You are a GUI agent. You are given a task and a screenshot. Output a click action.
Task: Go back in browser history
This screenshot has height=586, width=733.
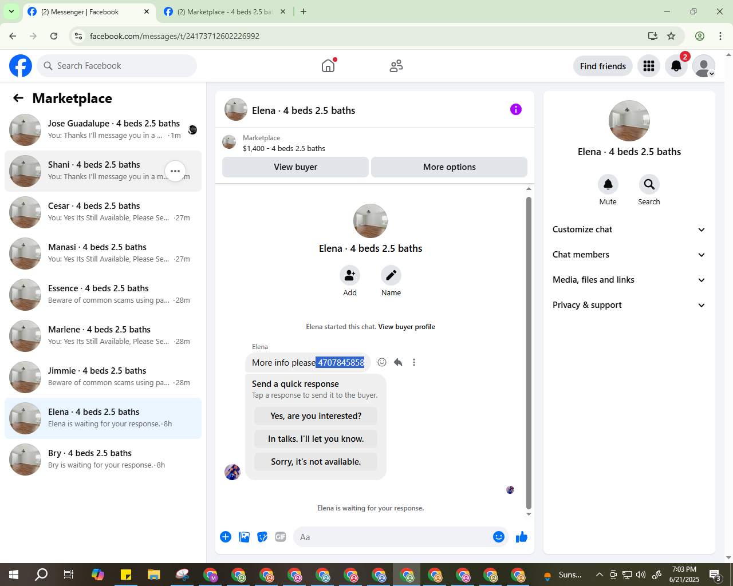[13, 36]
